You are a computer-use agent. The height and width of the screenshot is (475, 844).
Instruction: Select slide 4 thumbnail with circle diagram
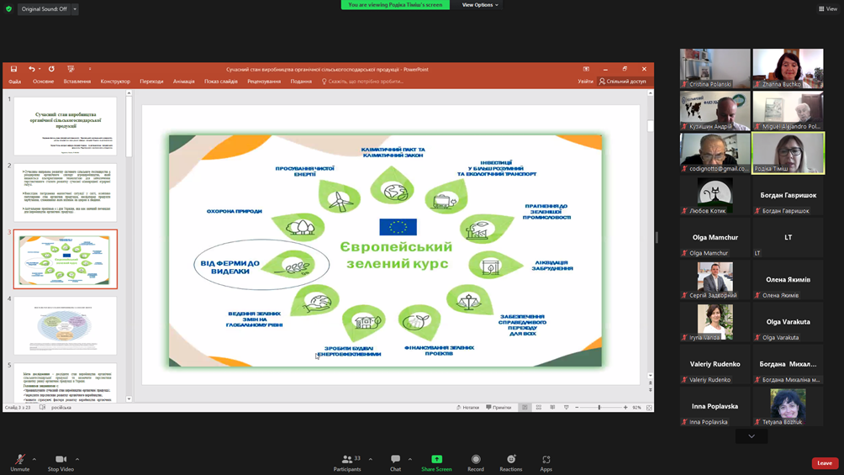click(x=65, y=325)
